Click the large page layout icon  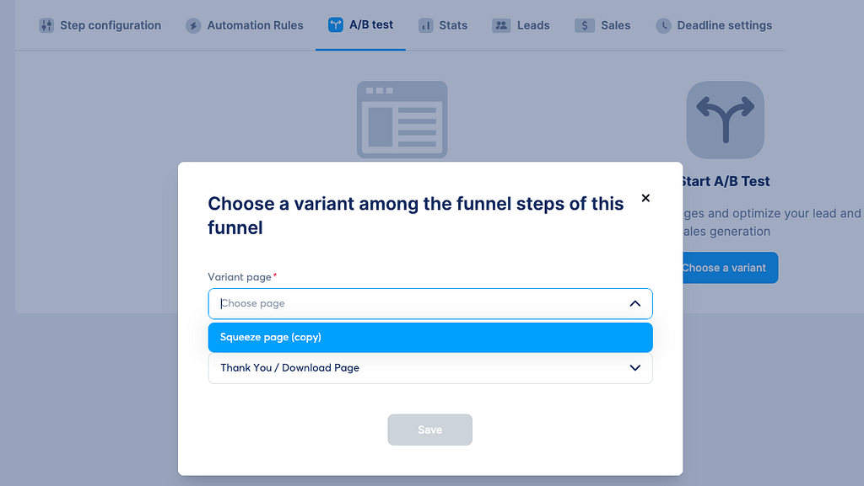402,120
